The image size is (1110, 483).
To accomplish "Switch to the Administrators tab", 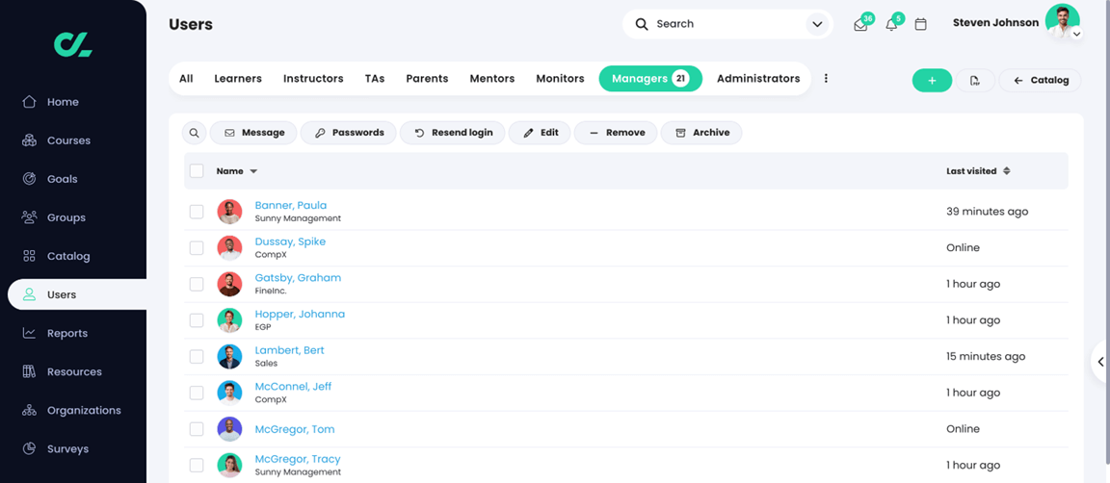I will [x=758, y=79].
